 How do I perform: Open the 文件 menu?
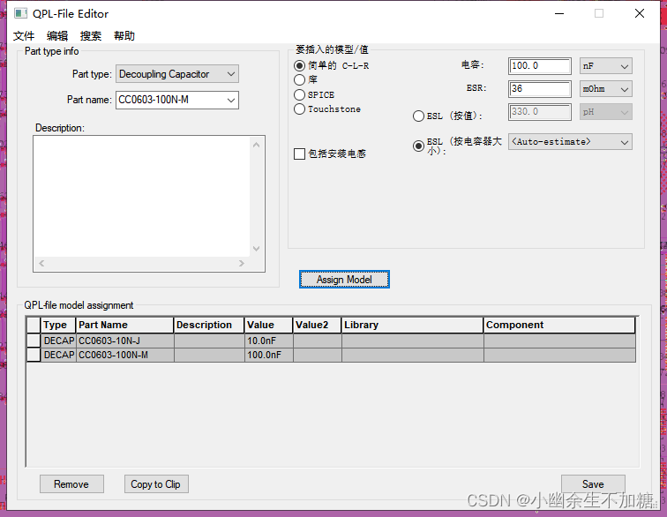(x=24, y=36)
